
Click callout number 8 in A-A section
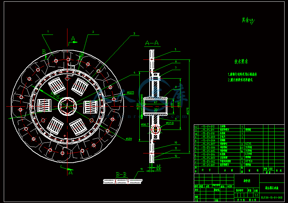tap(176, 87)
